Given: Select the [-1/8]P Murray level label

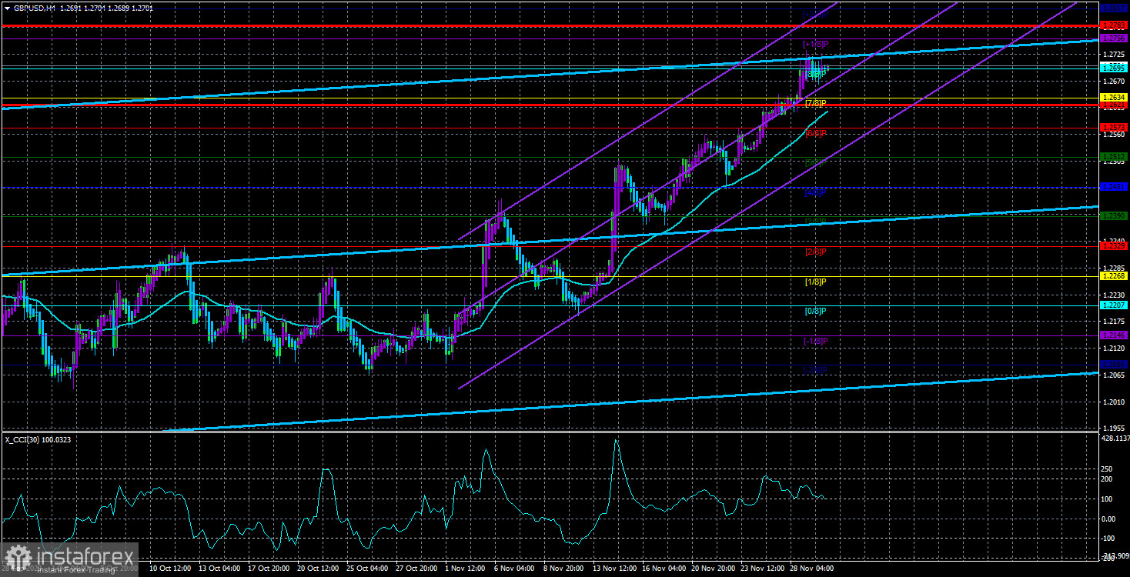Looking at the screenshot, I should point(815,342).
